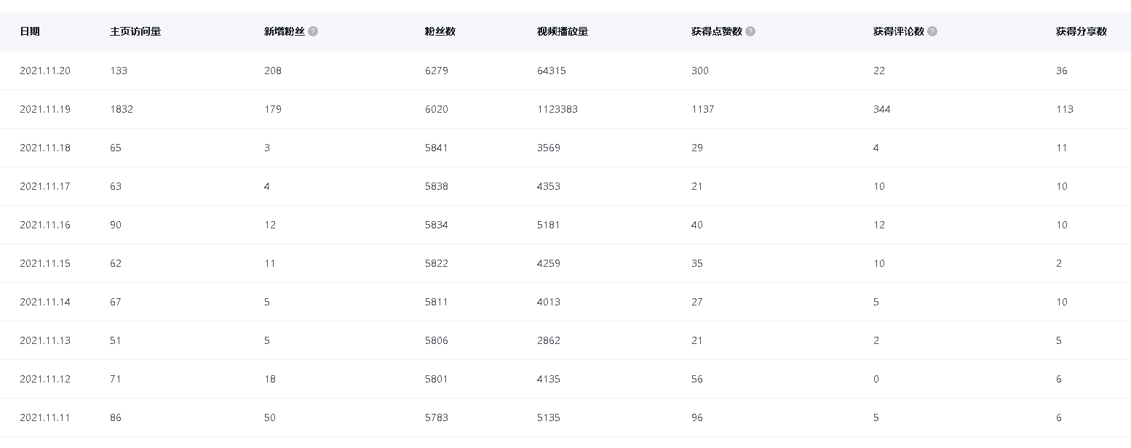Image resolution: width=1131 pixels, height=448 pixels.
Task: Select the date cell 2021.11.20
Action: point(45,71)
